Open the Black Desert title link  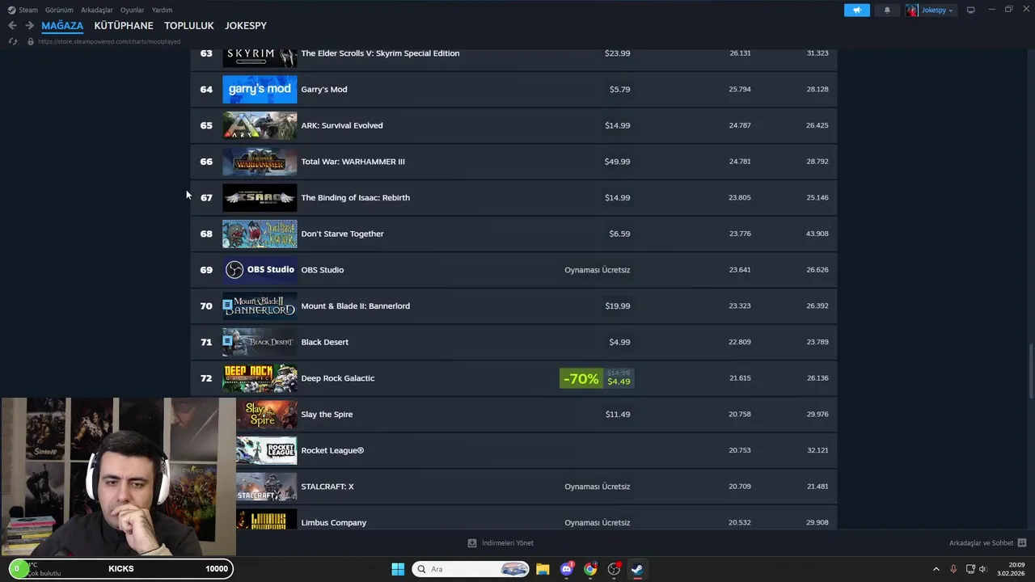click(324, 342)
